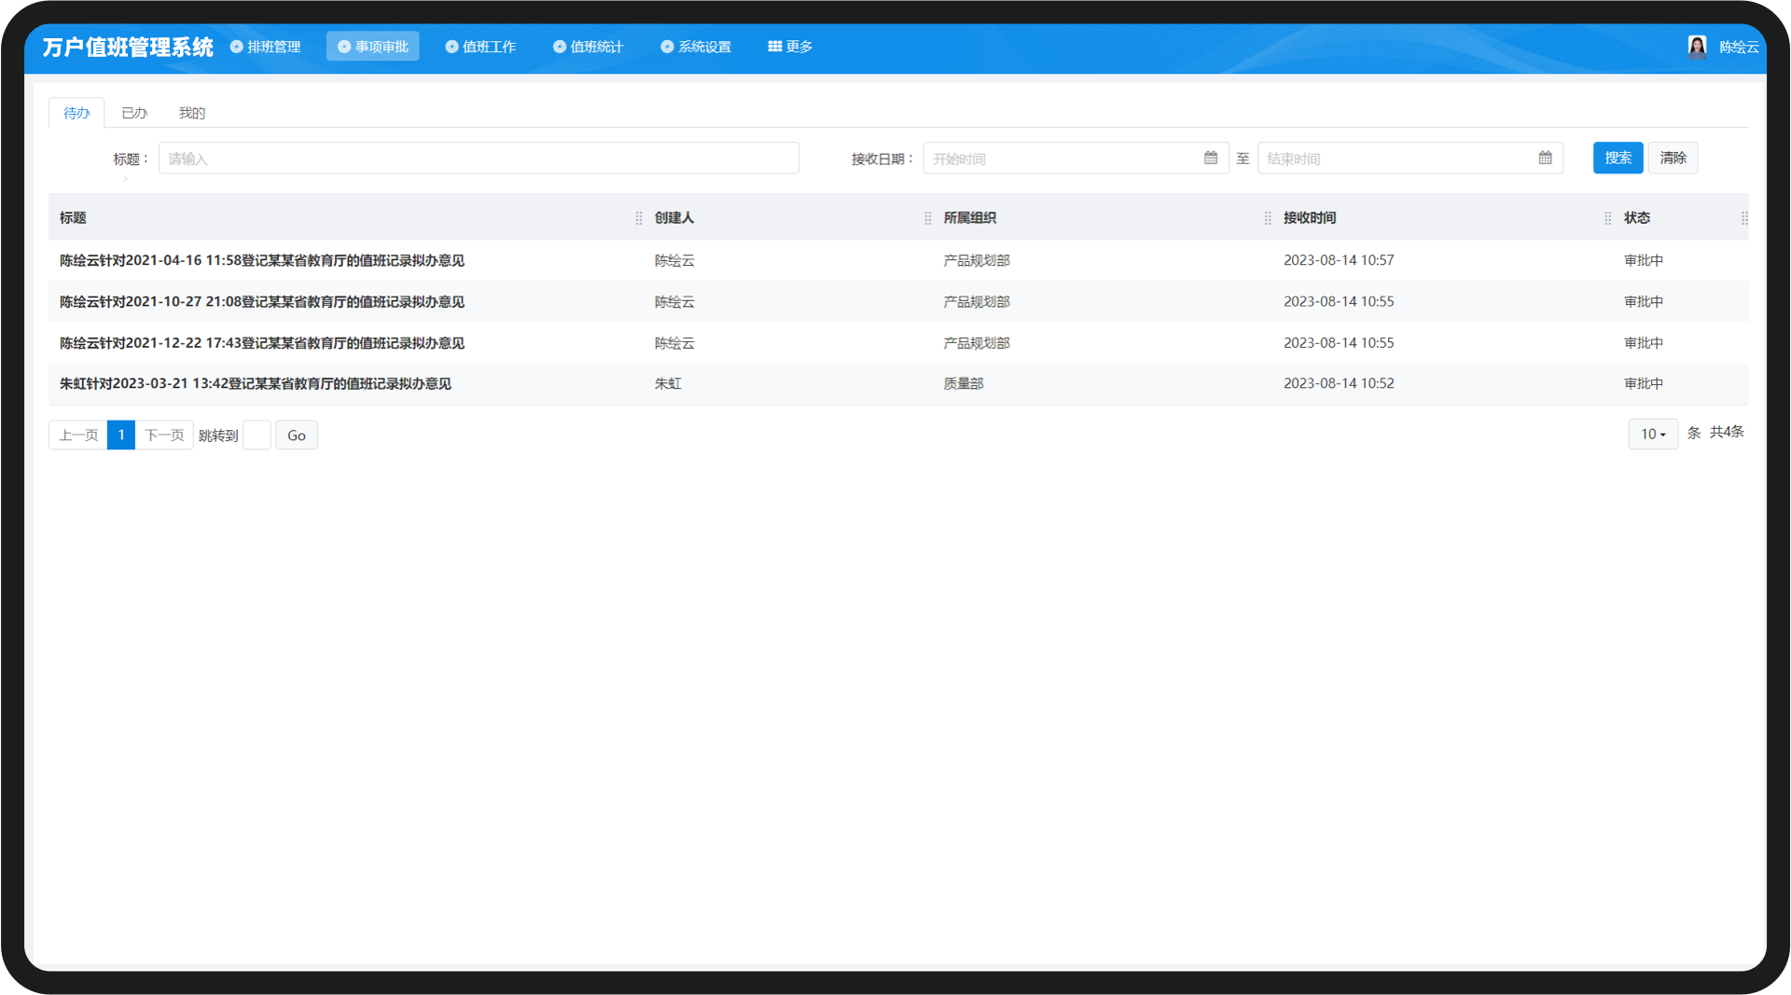Switch to the 已办 tab

pos(134,113)
